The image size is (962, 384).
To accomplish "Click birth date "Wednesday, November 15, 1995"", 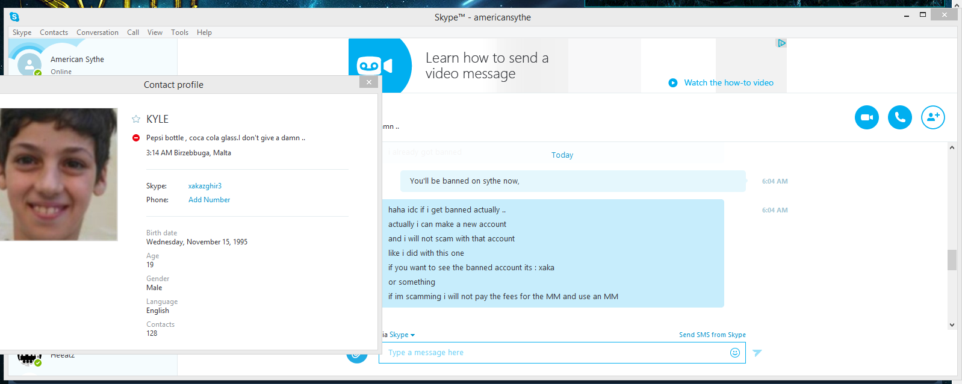I will [x=197, y=242].
